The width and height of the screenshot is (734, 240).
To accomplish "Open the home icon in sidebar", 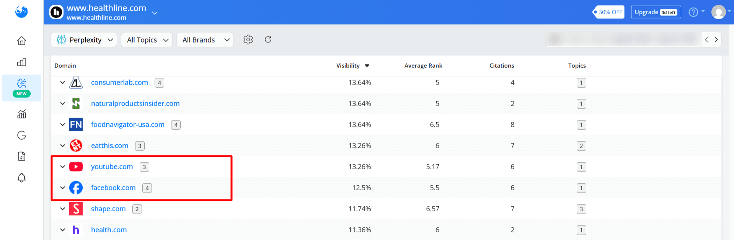I will [22, 41].
